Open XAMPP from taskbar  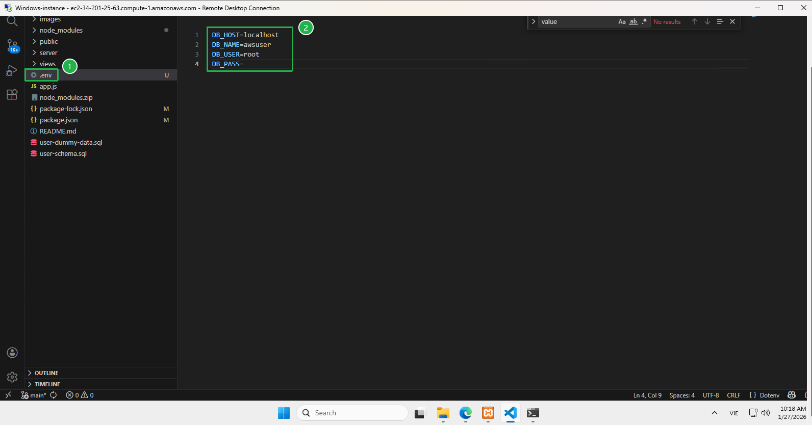pos(488,413)
